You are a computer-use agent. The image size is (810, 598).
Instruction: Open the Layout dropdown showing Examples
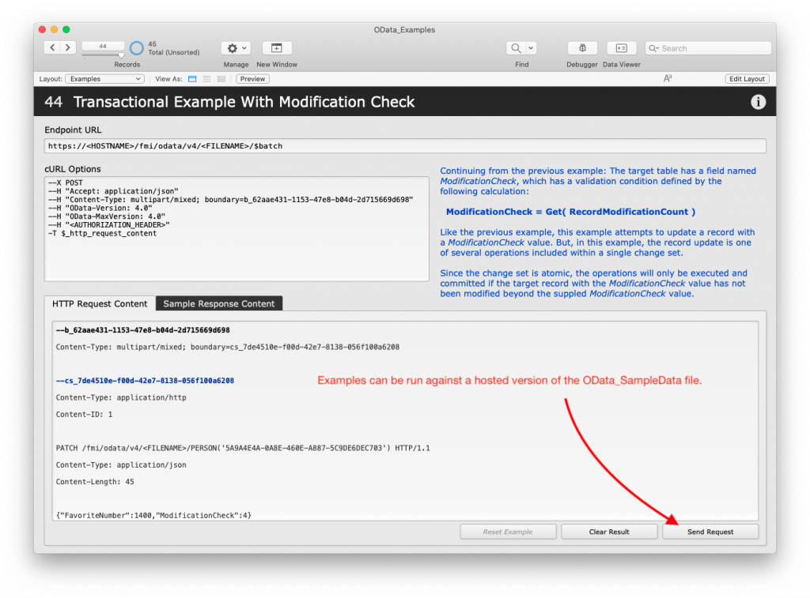click(104, 79)
